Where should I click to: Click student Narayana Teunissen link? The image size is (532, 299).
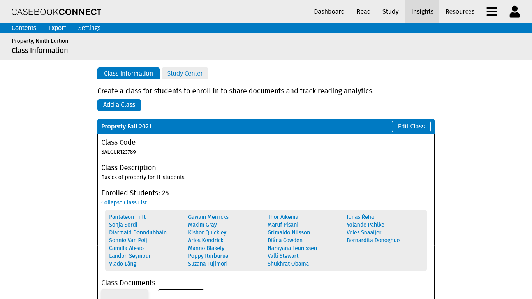[x=292, y=248]
